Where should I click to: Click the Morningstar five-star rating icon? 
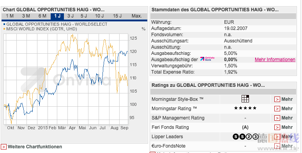coord(245,108)
